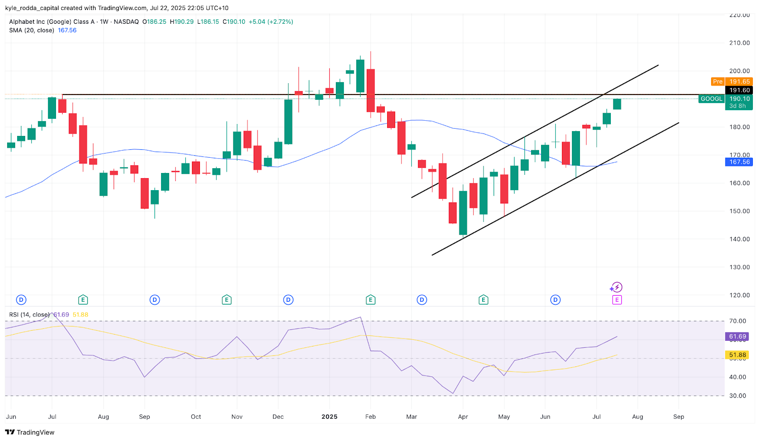Image resolution: width=760 pixels, height=441 pixels.
Task: Click the green GOOGL ticker label
Action: pos(711,99)
